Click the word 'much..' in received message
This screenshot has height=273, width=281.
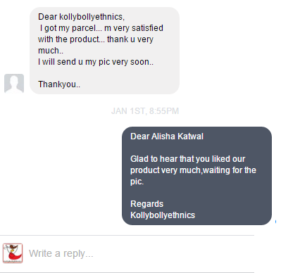pos(51,51)
